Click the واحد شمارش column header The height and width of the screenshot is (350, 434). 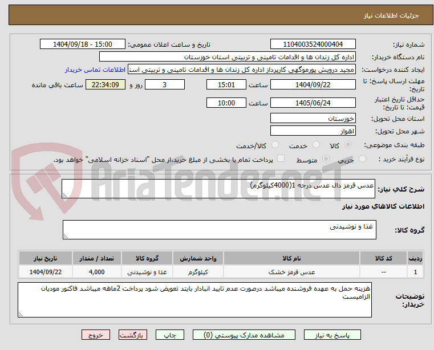(x=198, y=258)
